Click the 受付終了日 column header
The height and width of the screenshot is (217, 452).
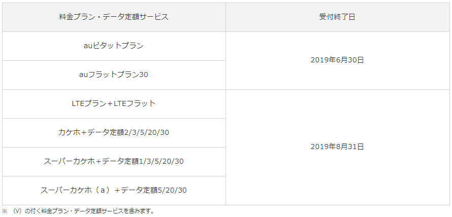(337, 17)
